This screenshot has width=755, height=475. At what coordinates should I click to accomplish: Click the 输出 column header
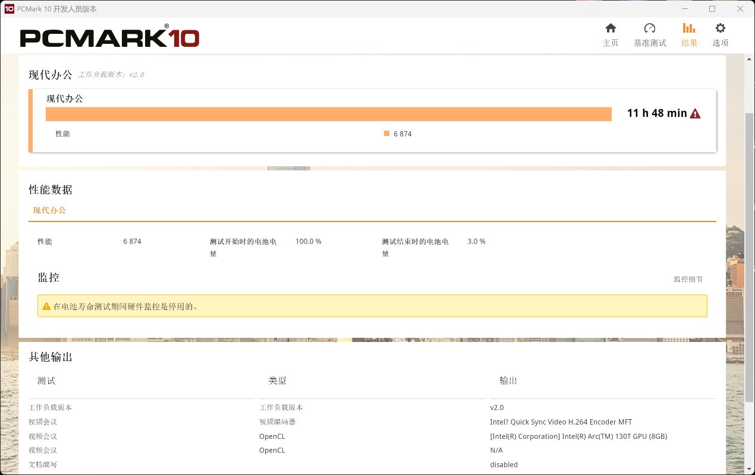[508, 381]
